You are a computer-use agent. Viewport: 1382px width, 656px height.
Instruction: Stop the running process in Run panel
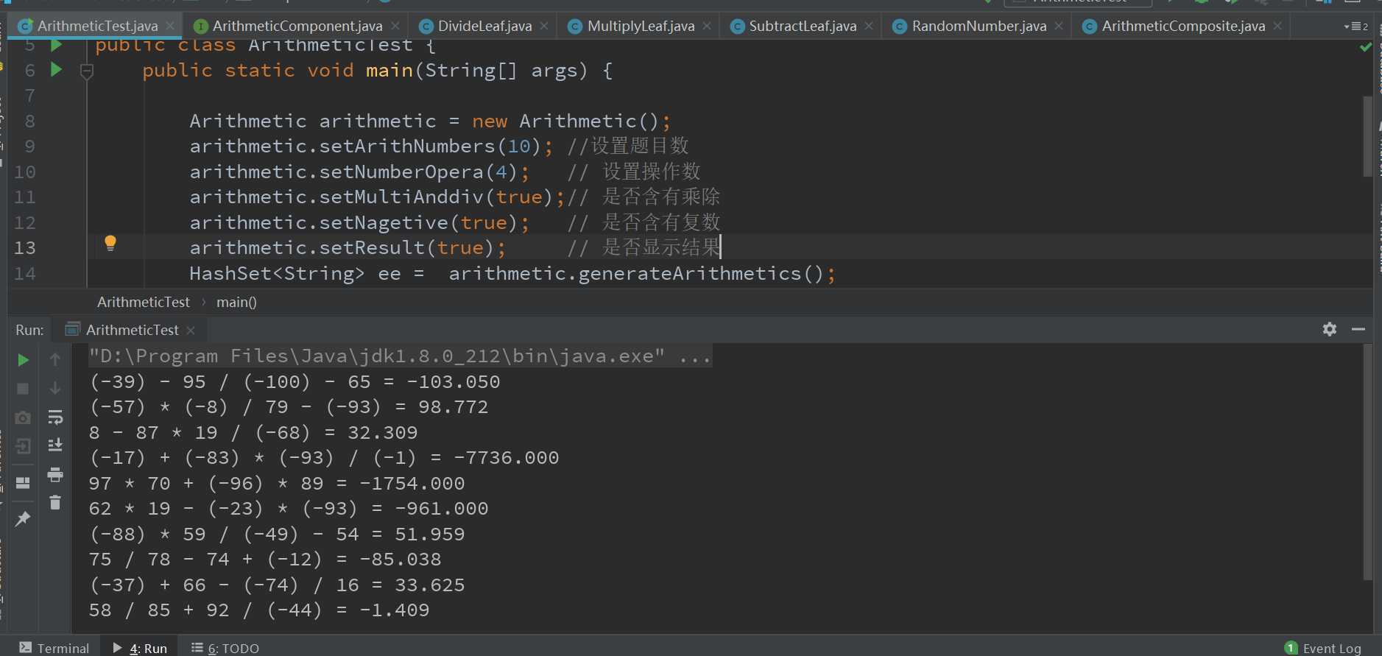point(23,388)
